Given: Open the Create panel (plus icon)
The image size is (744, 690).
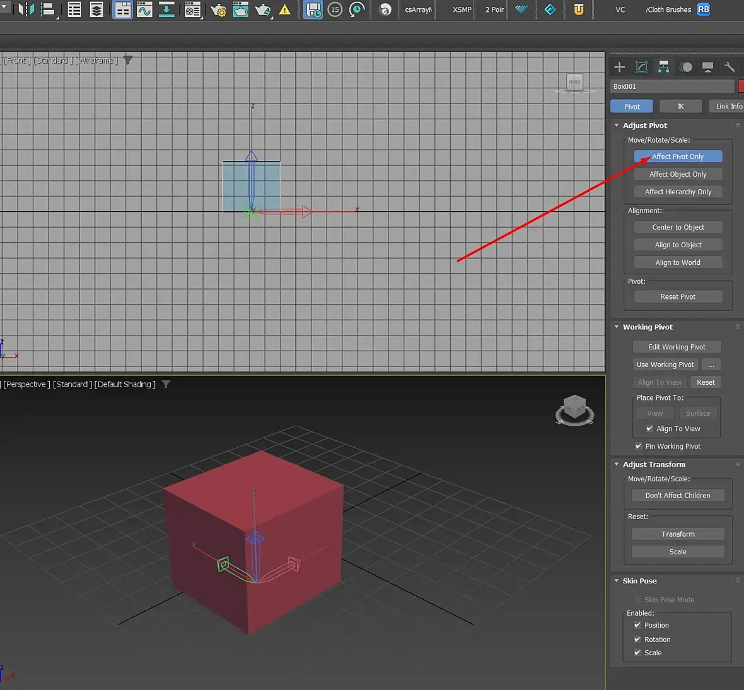Looking at the screenshot, I should point(619,67).
